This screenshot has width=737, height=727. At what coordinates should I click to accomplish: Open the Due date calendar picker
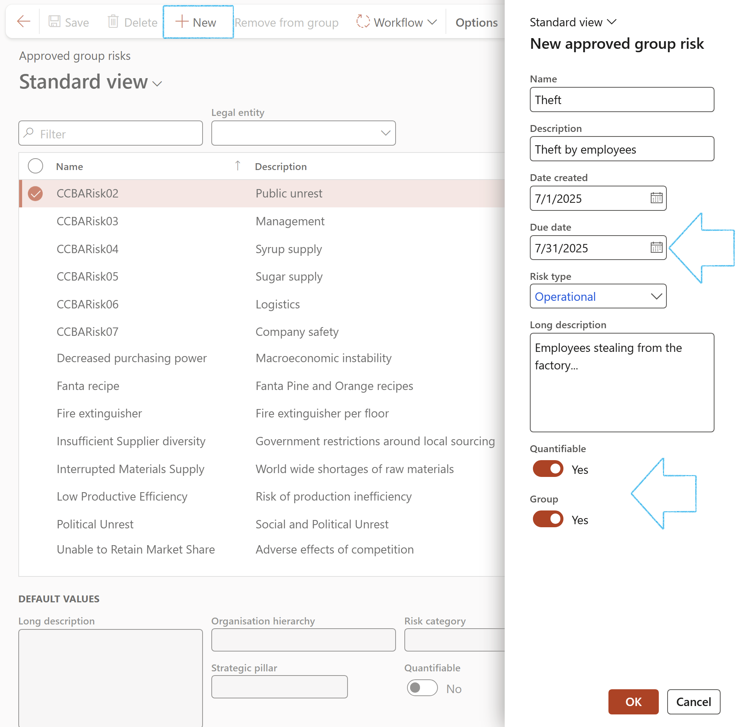coord(656,247)
